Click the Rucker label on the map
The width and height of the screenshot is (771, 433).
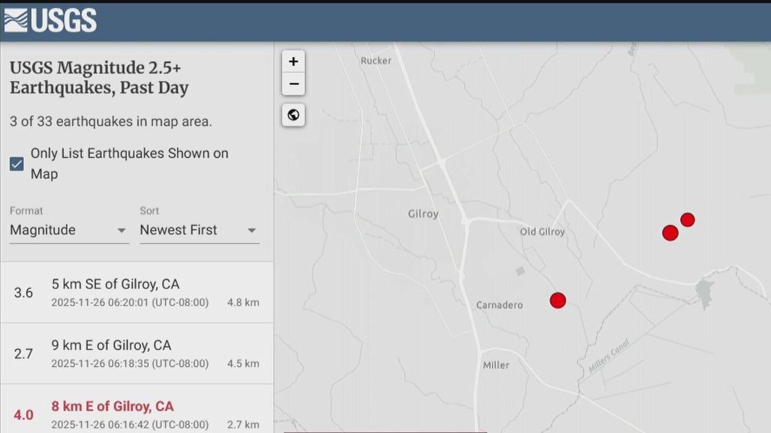click(x=376, y=61)
